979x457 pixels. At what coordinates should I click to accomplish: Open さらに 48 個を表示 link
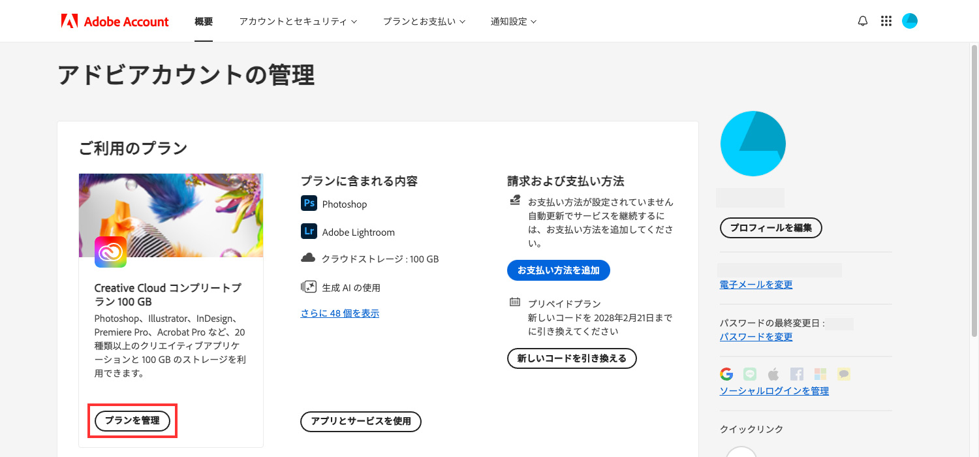tap(340, 313)
